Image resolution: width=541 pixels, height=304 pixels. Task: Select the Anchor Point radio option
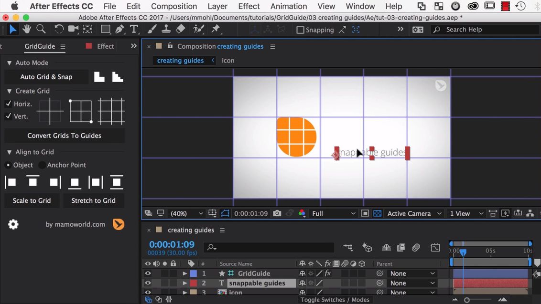coord(42,165)
